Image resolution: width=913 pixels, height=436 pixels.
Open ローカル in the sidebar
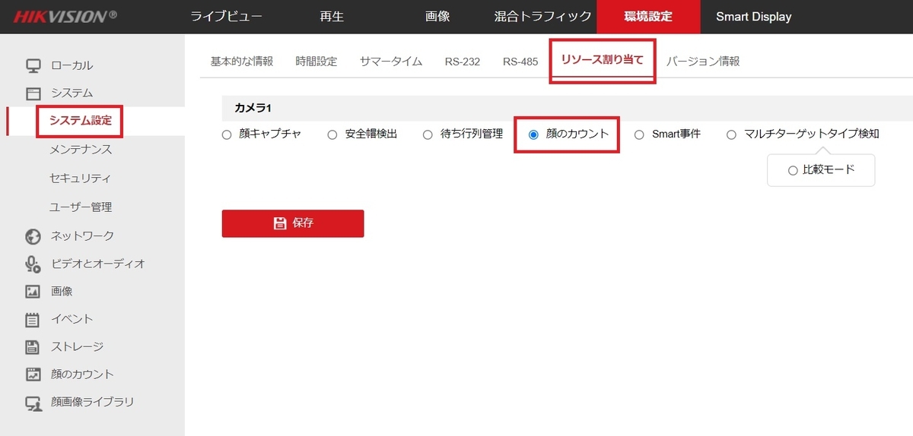72,65
